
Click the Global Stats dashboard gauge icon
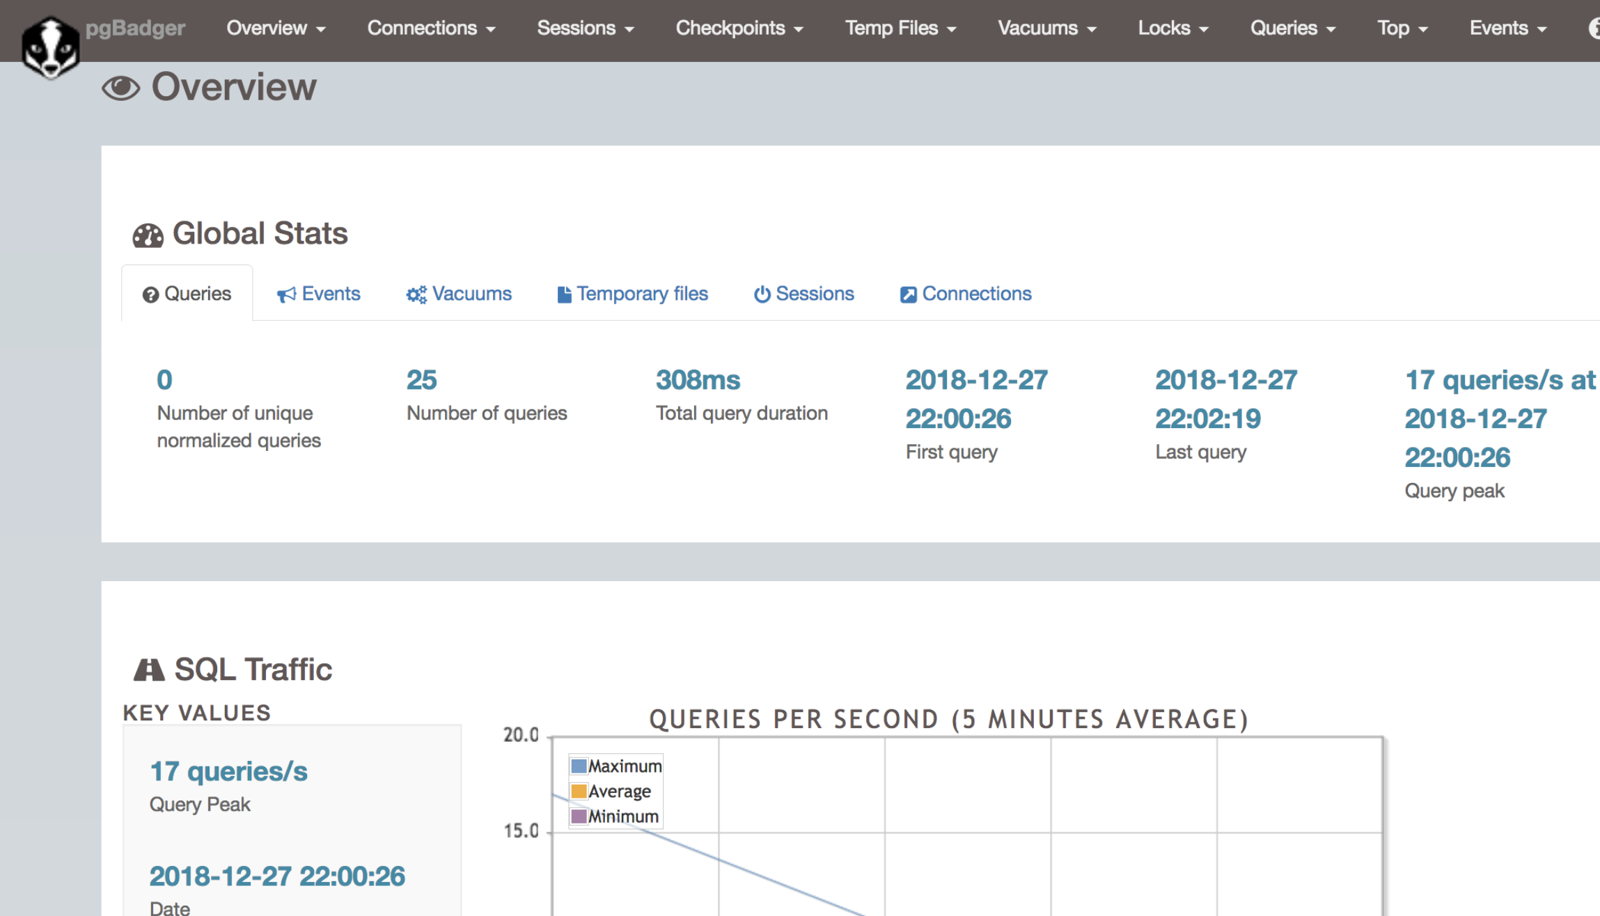tap(148, 235)
